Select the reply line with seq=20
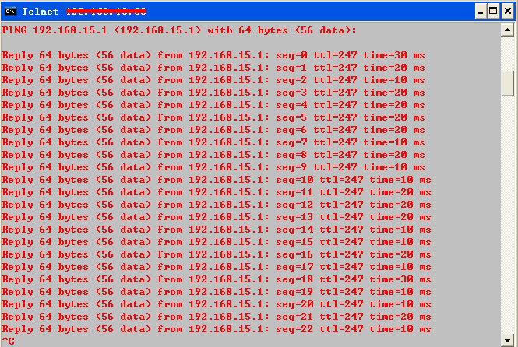 tap(217, 304)
